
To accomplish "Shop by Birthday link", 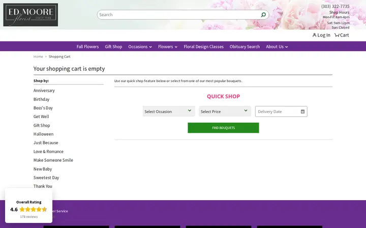I will [x=41, y=99].
